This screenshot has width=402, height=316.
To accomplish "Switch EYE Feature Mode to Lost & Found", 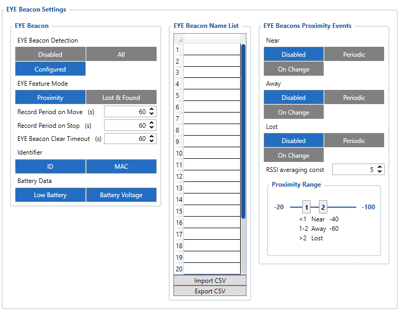I will click(121, 98).
